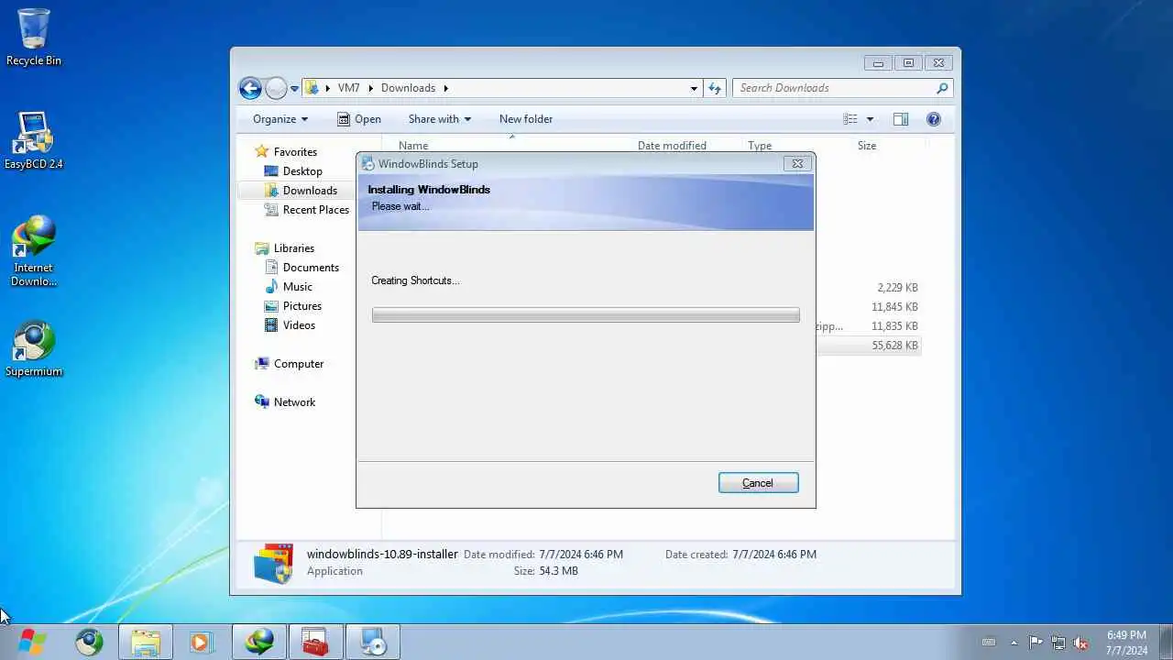Viewport: 1173px width, 660px height.
Task: Toggle the preview pane button
Action: [x=901, y=119]
